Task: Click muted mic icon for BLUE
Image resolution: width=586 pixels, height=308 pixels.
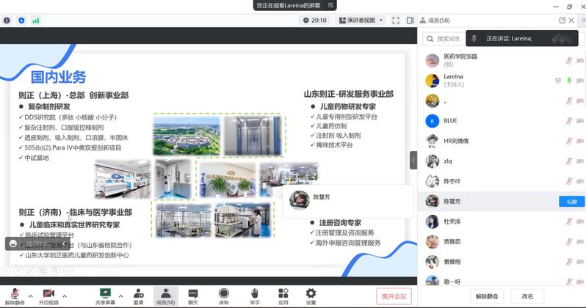Action: tap(569, 120)
